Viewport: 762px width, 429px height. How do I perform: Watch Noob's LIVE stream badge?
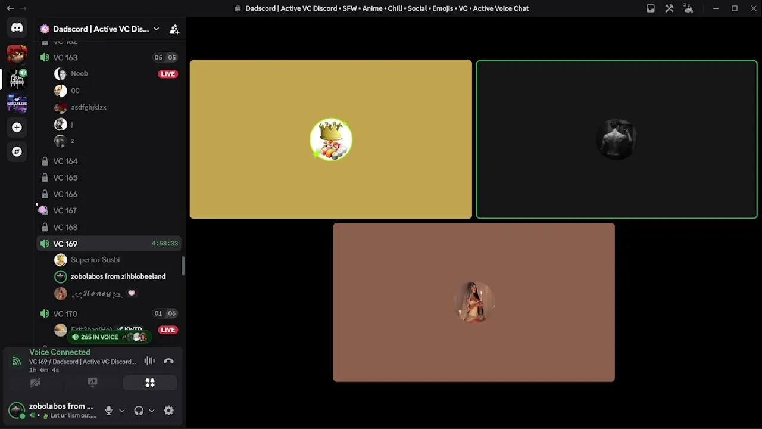pos(168,74)
